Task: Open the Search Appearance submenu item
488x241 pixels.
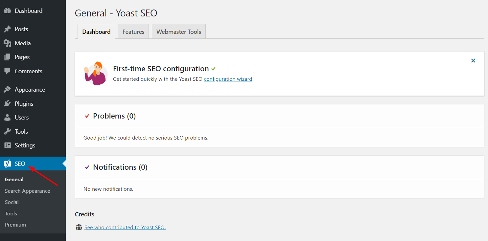Action: (x=28, y=191)
